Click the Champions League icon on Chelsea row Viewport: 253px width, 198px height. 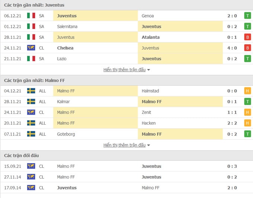pos(31,48)
